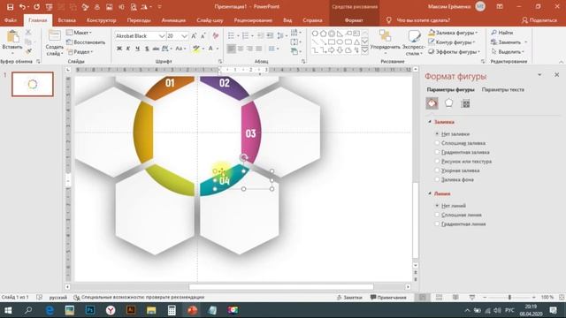This screenshot has height=318, width=566.
Task: Click the zoom slider handle
Action: 509,298
